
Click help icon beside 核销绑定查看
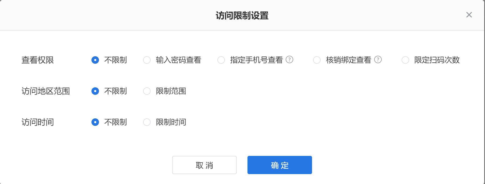(378, 59)
